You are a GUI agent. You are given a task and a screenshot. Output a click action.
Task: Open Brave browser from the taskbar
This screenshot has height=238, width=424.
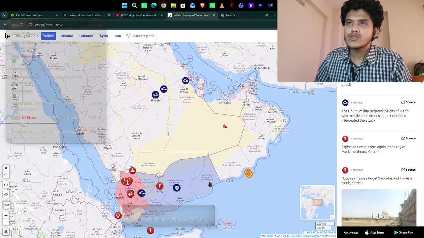coord(202,5)
